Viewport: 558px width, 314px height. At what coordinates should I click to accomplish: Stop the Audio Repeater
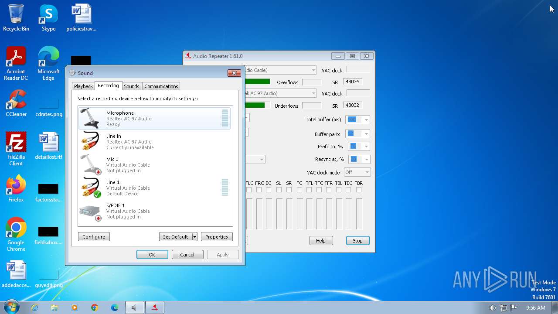[x=357, y=241]
